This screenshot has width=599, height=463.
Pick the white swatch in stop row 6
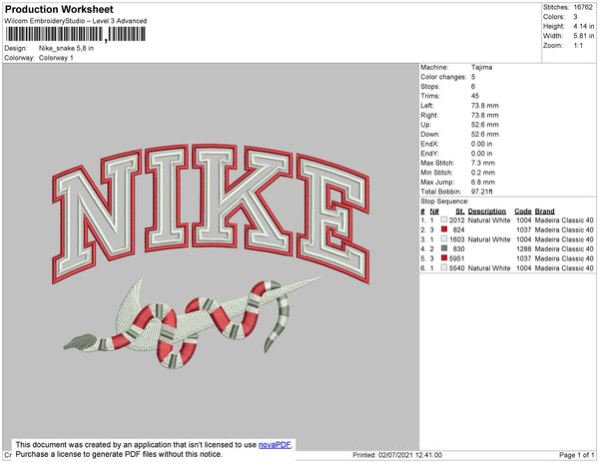click(444, 267)
